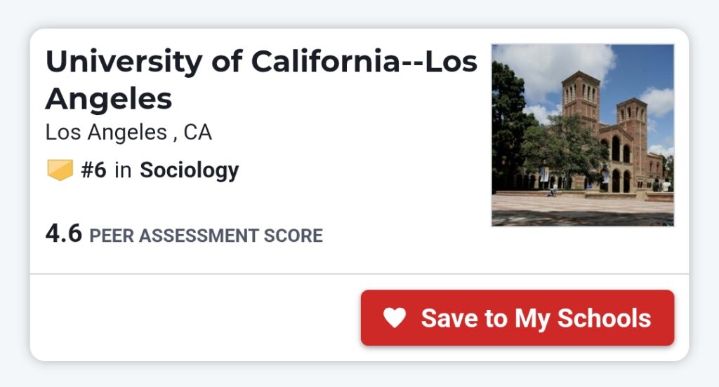
Task: Click the word Angeles in the school title
Action: (x=109, y=99)
